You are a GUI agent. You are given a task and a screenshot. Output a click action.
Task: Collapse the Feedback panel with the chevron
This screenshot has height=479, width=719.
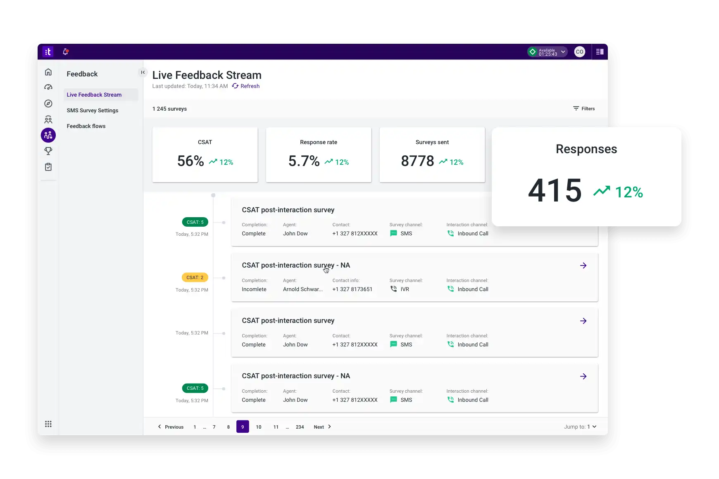[x=143, y=72]
